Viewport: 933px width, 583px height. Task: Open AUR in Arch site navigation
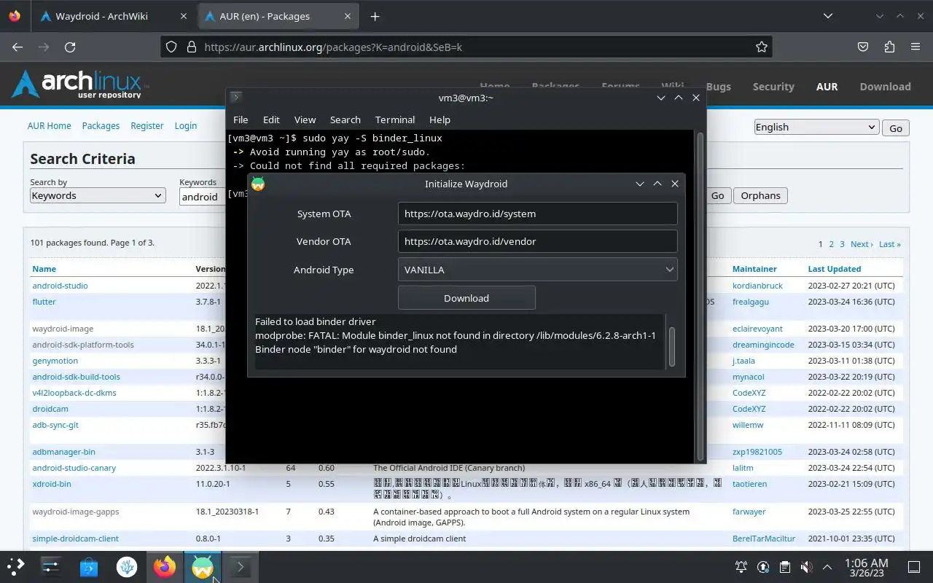(827, 86)
